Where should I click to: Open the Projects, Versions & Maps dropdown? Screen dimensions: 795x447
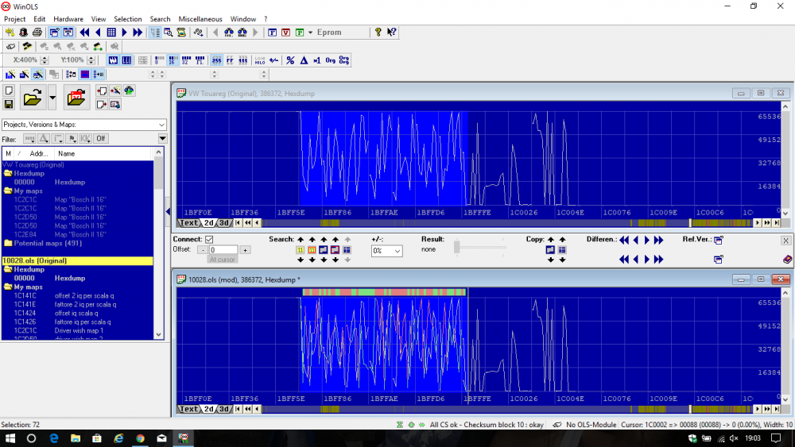pos(161,125)
